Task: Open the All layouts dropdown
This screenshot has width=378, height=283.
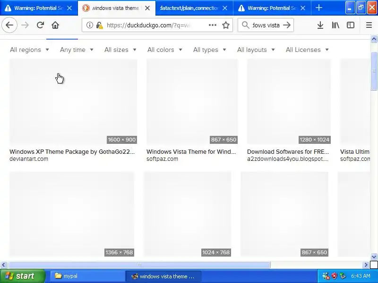Action: tap(256, 50)
